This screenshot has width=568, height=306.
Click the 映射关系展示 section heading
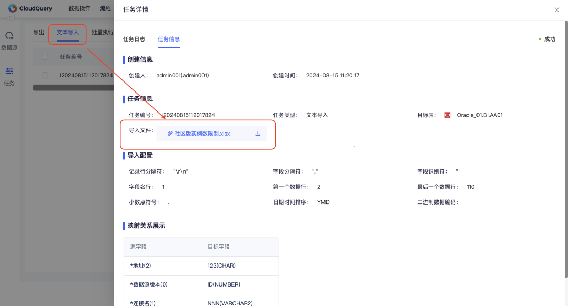point(146,226)
